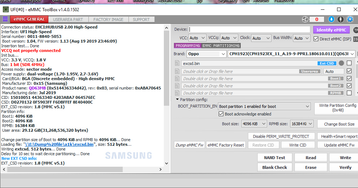Click the log's vertical scroll up arrow
The height and width of the screenshot is (188, 358).
point(166,28)
